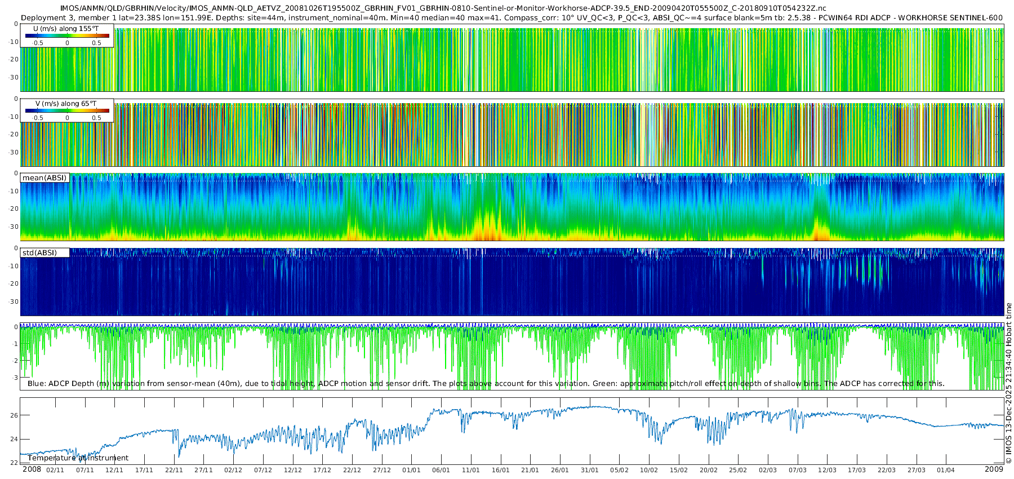Click the 'Temperature at instrument' label

(78, 458)
